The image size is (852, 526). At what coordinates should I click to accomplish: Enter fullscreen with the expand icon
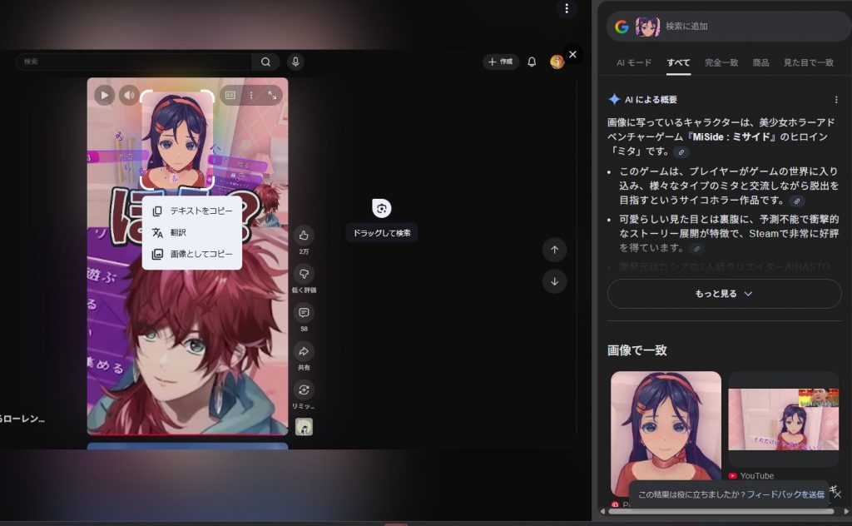[x=272, y=95]
